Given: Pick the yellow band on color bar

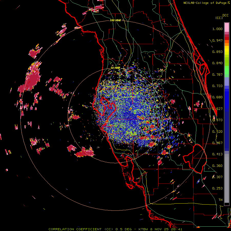Looking at the screenshot, I should [227, 51].
